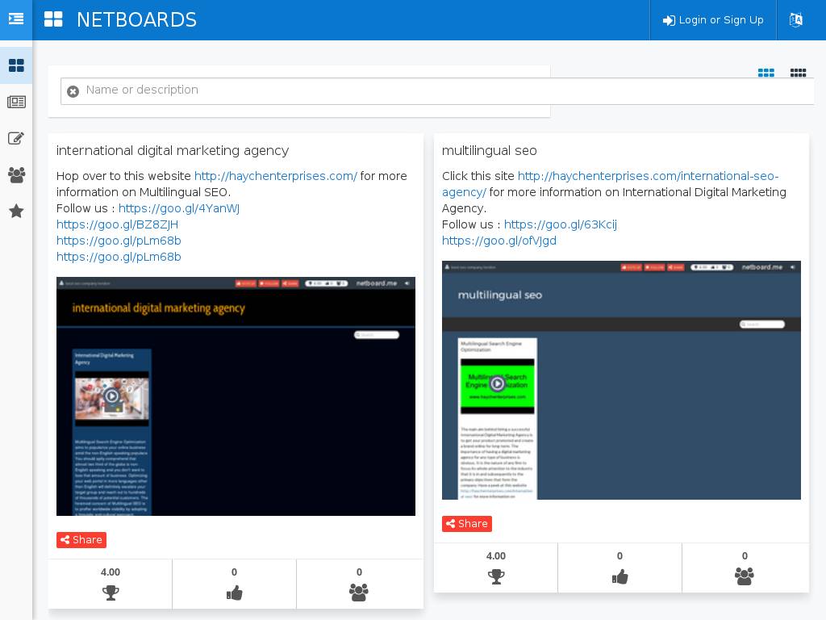The image size is (826, 620).
Task: Open the users group icon in sidebar
Action: pyautogui.click(x=16, y=174)
